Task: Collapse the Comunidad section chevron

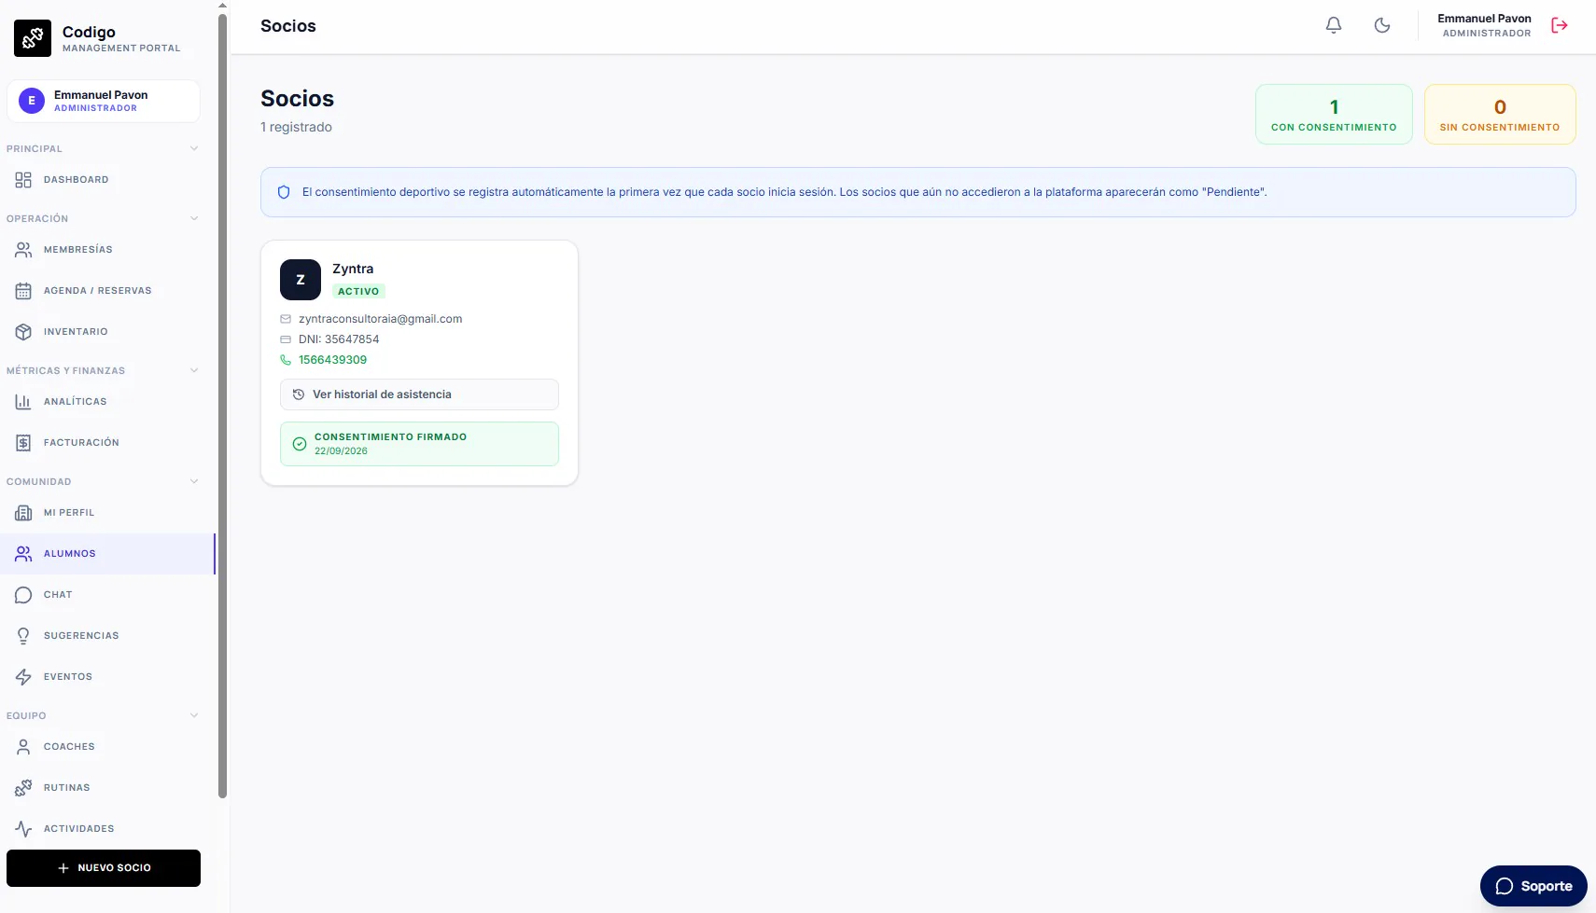Action: 194,481
